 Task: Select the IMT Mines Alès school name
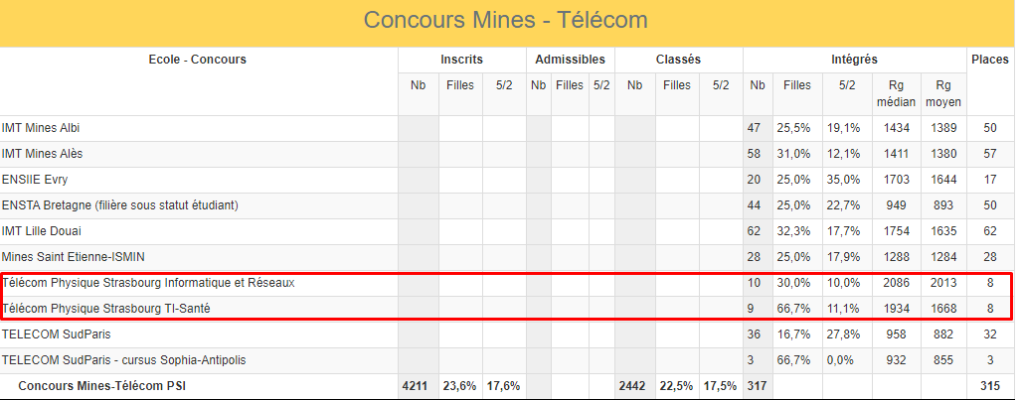(43, 154)
